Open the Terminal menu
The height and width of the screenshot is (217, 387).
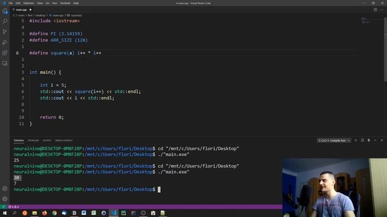[x=65, y=3]
